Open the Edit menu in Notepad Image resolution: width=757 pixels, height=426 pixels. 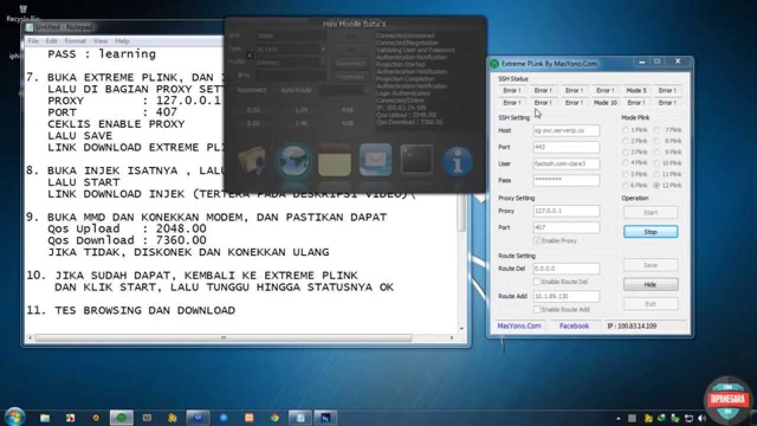[51, 41]
